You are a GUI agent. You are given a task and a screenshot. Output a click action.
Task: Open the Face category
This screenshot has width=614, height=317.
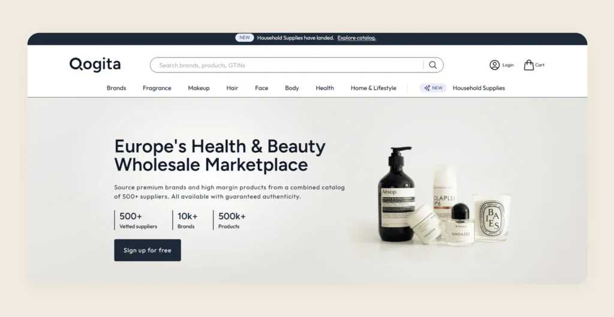click(x=261, y=88)
